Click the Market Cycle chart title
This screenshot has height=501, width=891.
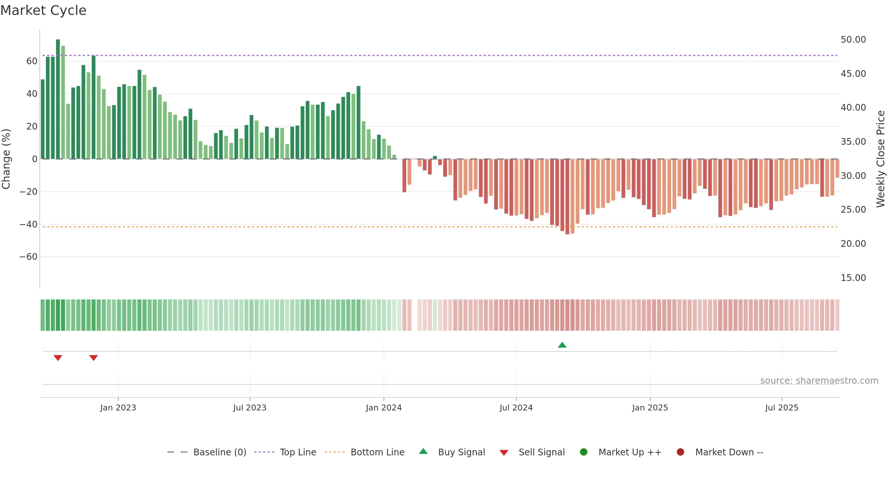[43, 10]
